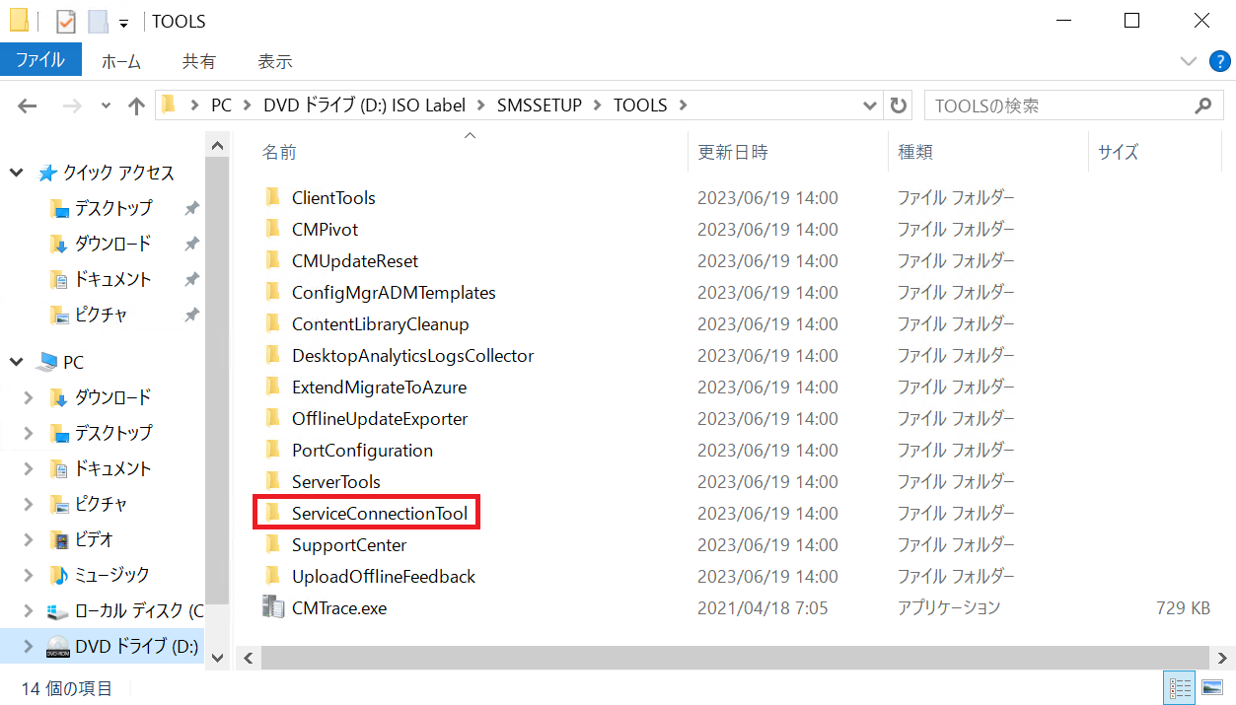
Task: Click the Back navigation arrow
Action: [x=28, y=106]
